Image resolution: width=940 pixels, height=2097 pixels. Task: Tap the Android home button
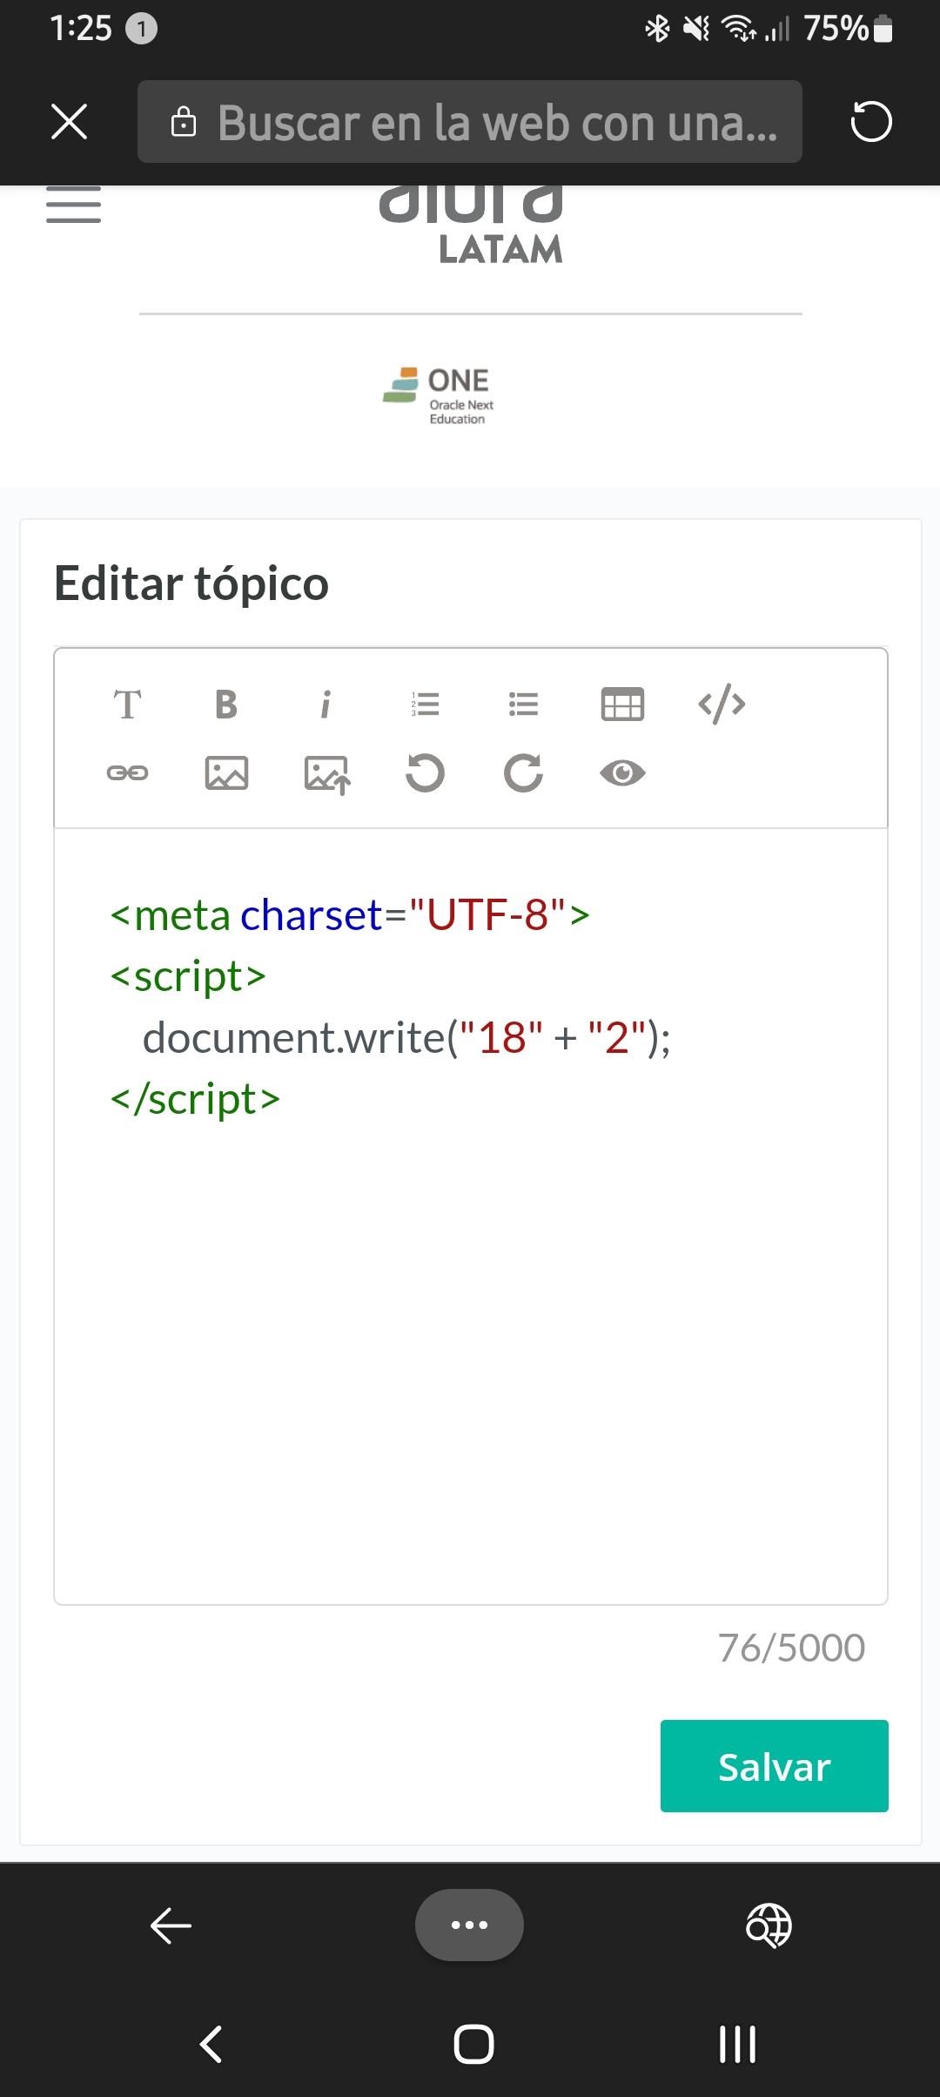click(x=473, y=2044)
